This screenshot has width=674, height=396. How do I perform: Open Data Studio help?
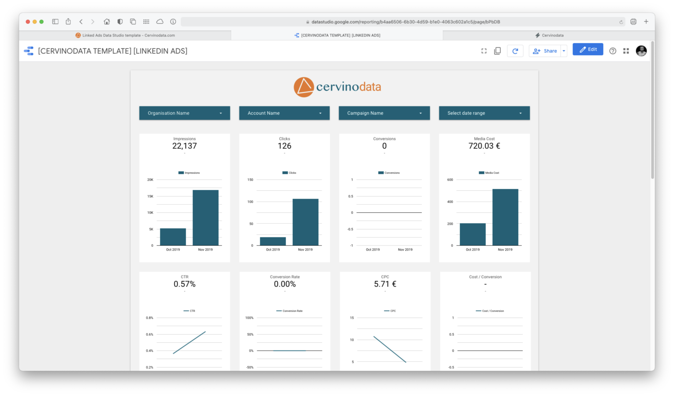(613, 51)
